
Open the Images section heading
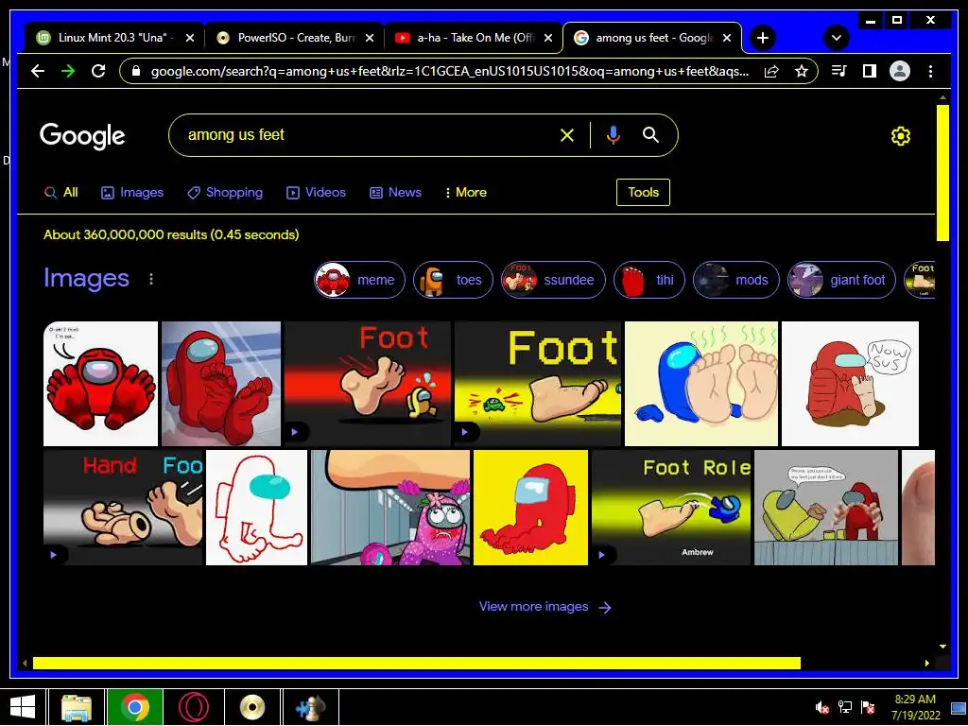(x=86, y=279)
